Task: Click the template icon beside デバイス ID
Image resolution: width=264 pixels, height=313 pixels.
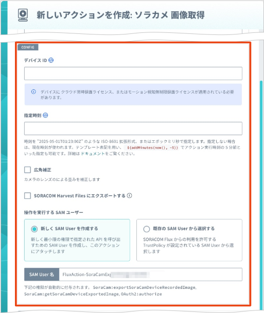Action: (x=51, y=60)
